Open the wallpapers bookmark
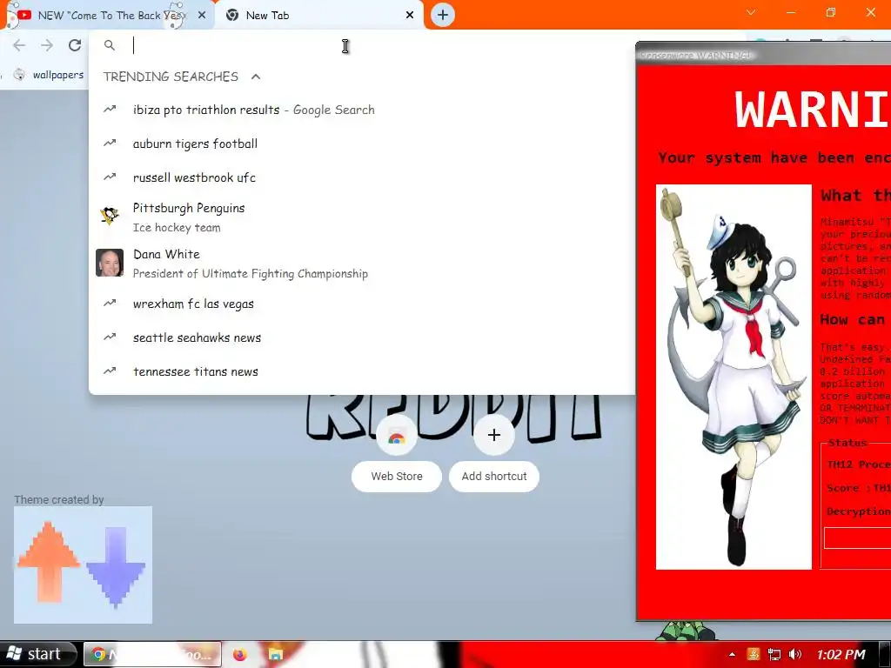Image resolution: width=891 pixels, height=668 pixels. (49, 75)
